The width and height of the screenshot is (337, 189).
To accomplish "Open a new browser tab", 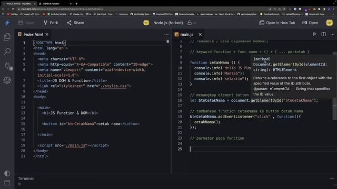I will point(76,4).
